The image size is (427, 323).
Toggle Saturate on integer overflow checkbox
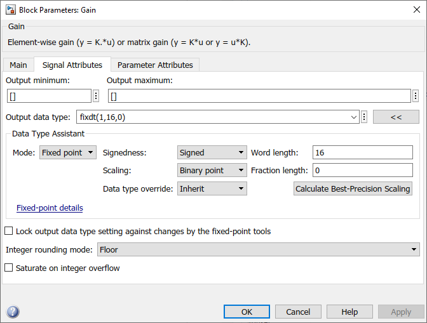point(9,268)
